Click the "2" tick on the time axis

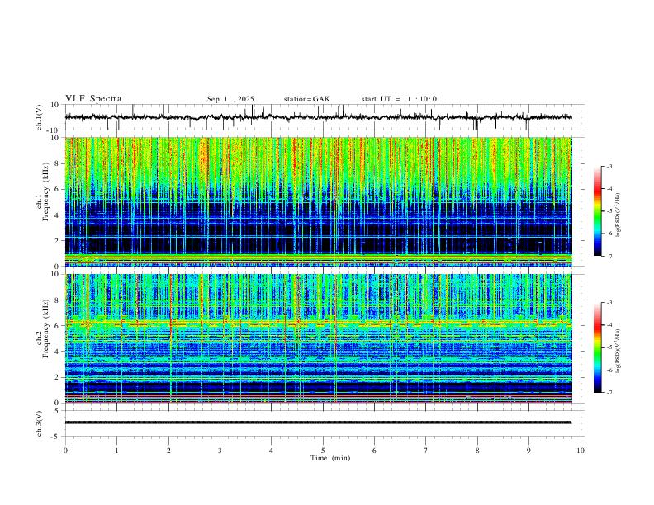(168, 451)
